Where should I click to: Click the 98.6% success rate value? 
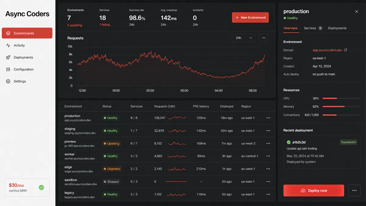point(137,18)
